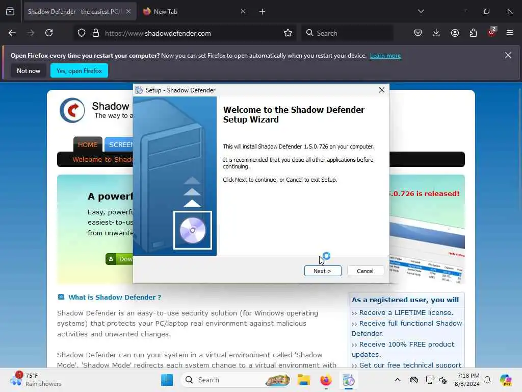Click Yes, open Firefox button

[x=79, y=70]
